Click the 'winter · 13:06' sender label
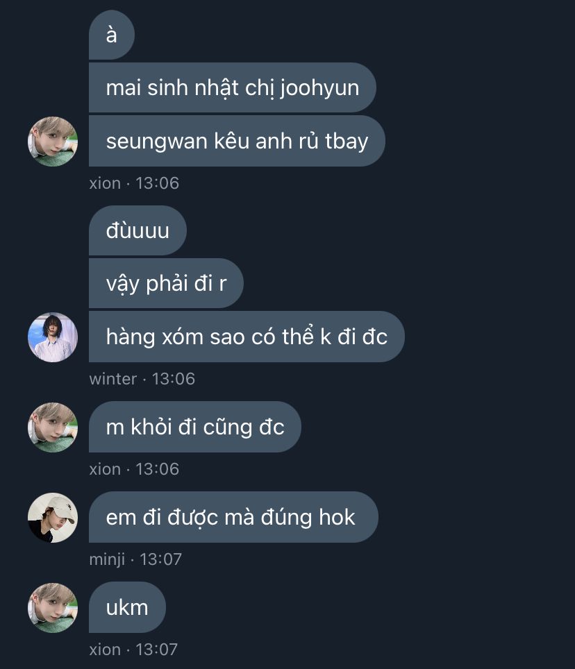The height and width of the screenshot is (669, 575). coord(142,379)
